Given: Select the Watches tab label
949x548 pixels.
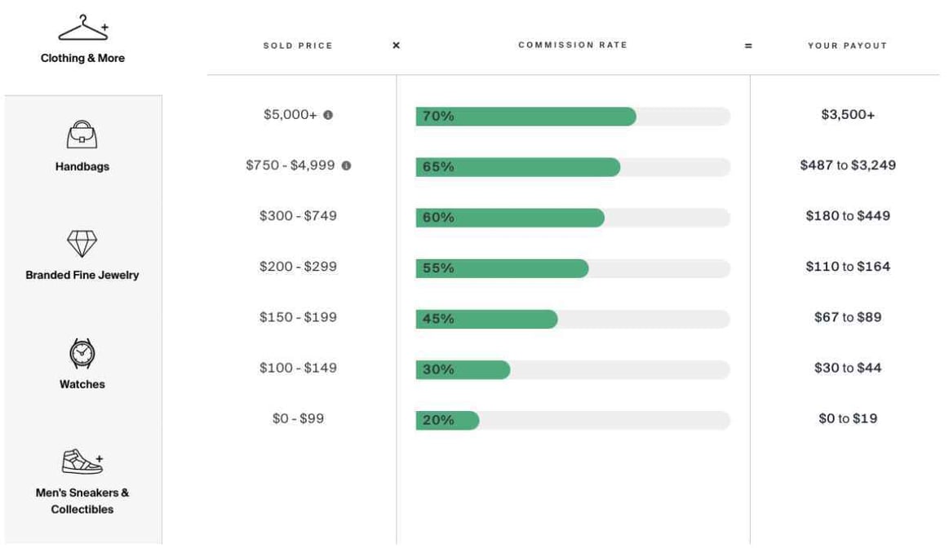Looking at the screenshot, I should point(82,384).
